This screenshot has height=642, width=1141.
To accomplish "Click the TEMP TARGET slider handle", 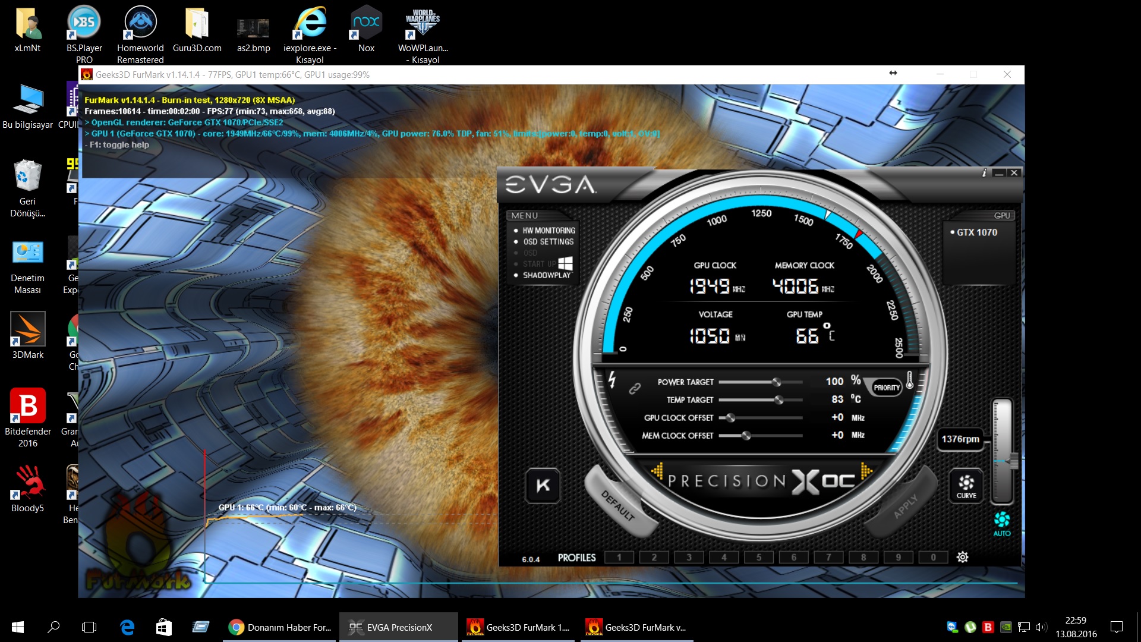I will click(778, 399).
